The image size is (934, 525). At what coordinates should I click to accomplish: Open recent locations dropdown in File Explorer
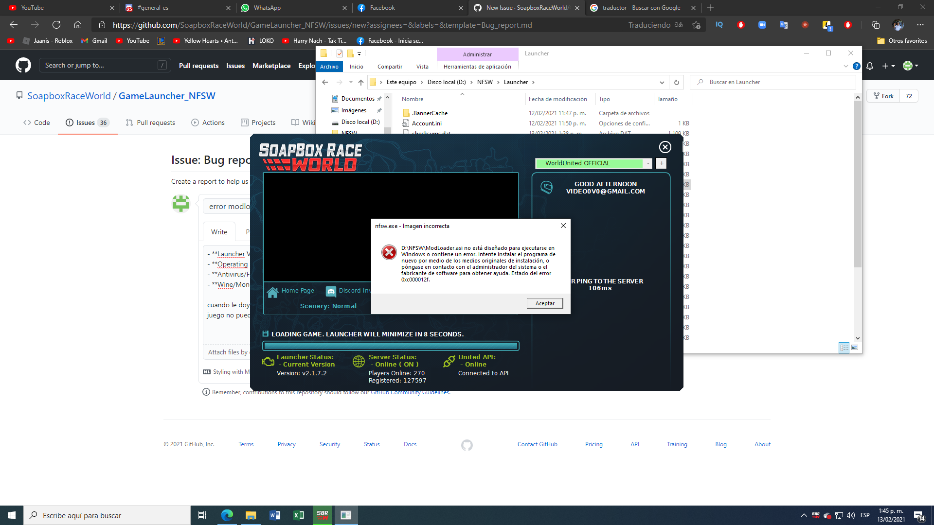351,82
